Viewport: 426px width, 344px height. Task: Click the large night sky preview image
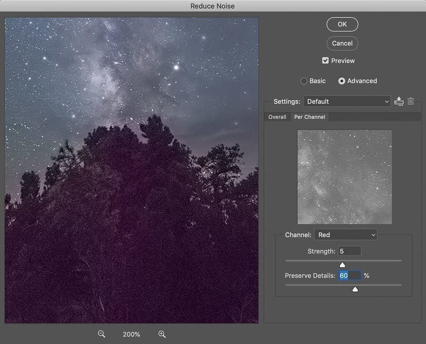tap(131, 170)
